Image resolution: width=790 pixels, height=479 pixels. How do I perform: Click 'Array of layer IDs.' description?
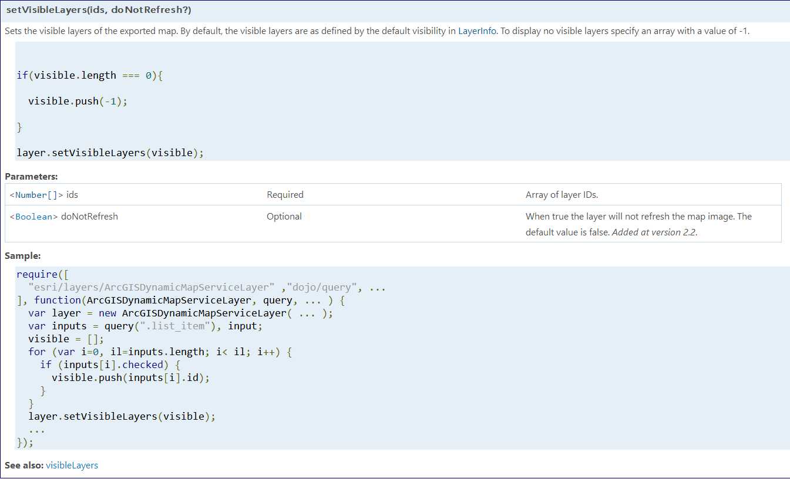point(562,194)
